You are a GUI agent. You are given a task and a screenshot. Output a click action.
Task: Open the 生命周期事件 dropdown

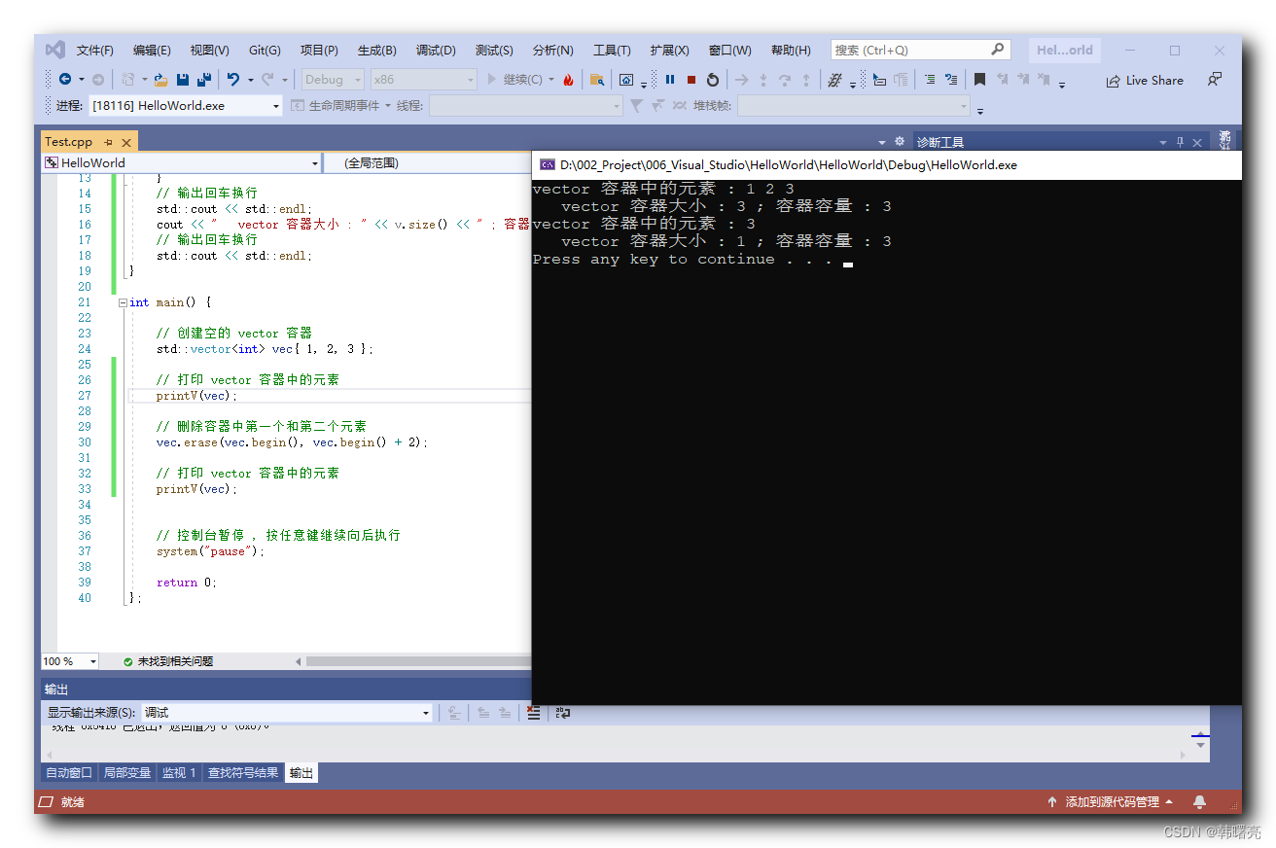point(342,106)
